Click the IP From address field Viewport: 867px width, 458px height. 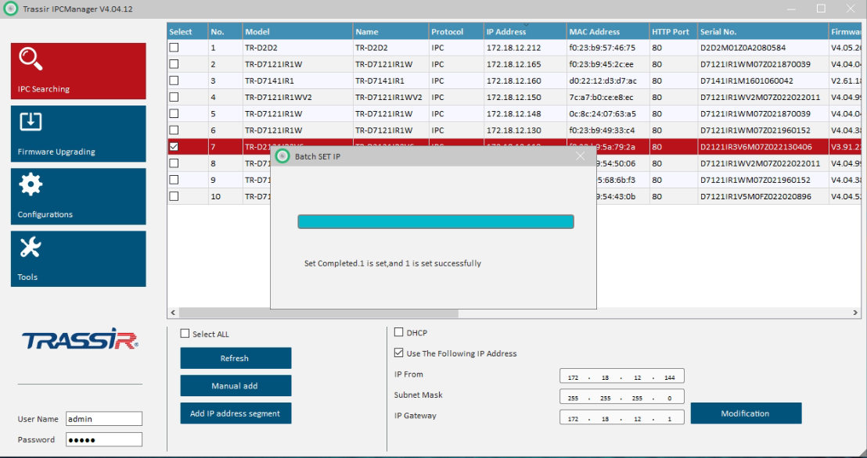[621, 376]
